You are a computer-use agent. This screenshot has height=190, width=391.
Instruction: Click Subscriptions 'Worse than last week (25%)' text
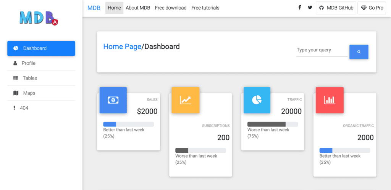point(196,159)
